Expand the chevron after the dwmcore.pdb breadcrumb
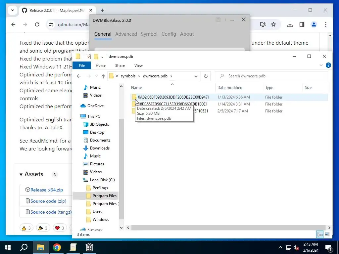The width and height of the screenshot is (339, 254). click(x=171, y=76)
